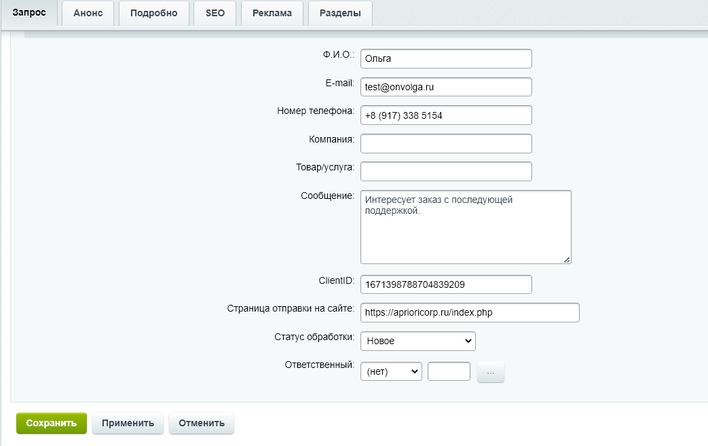Open the Ответственный (нет) dropdown

point(391,371)
